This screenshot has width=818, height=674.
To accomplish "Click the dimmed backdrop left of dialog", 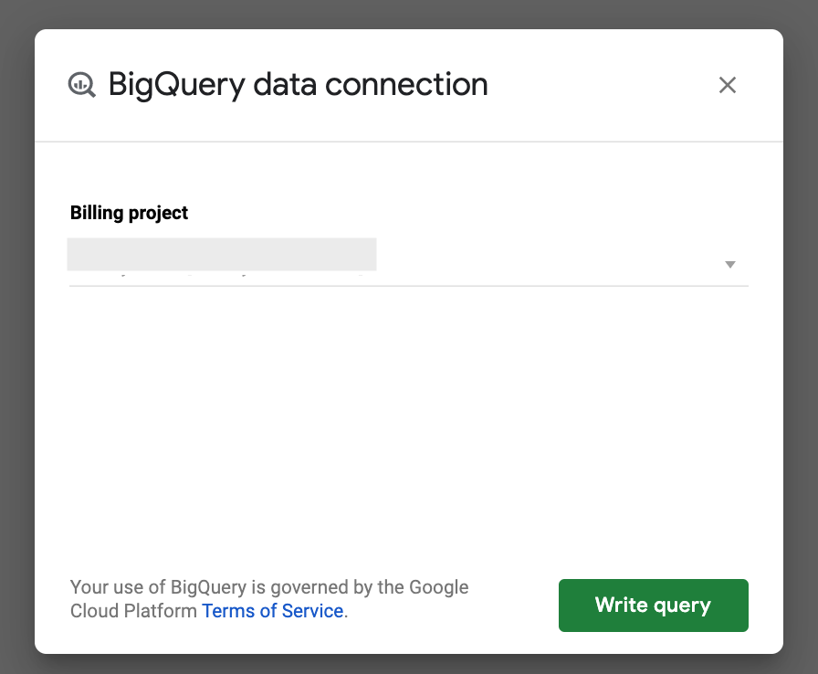I will [16, 338].
